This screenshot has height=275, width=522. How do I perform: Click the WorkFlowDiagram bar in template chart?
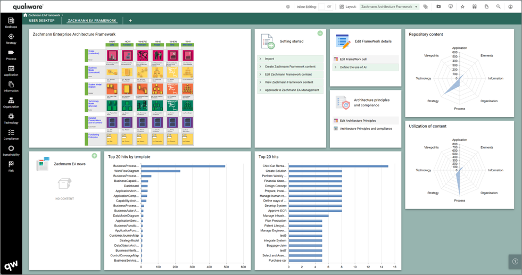tap(161, 171)
